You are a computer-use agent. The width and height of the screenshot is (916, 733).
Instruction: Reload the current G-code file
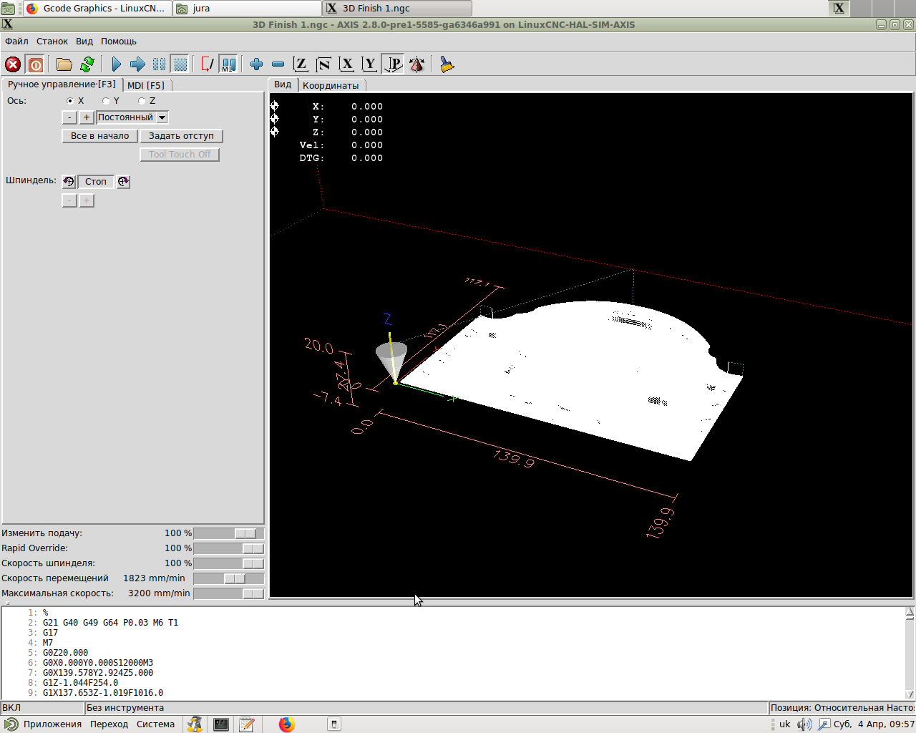click(x=87, y=64)
